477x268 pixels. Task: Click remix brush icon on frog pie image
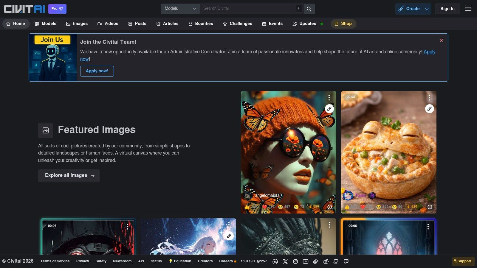pyautogui.click(x=429, y=109)
